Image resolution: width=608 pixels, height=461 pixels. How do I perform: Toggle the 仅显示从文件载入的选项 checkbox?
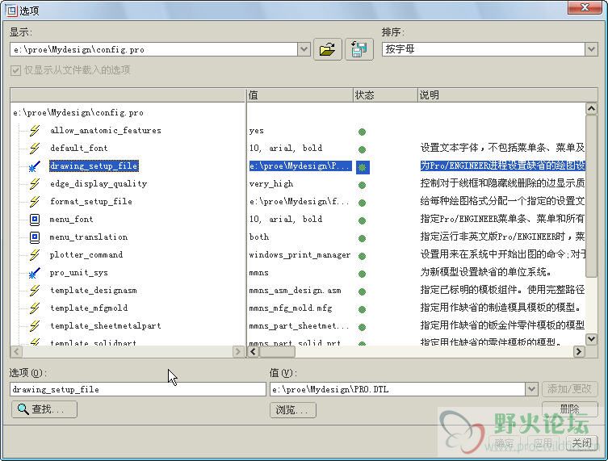[x=15, y=70]
